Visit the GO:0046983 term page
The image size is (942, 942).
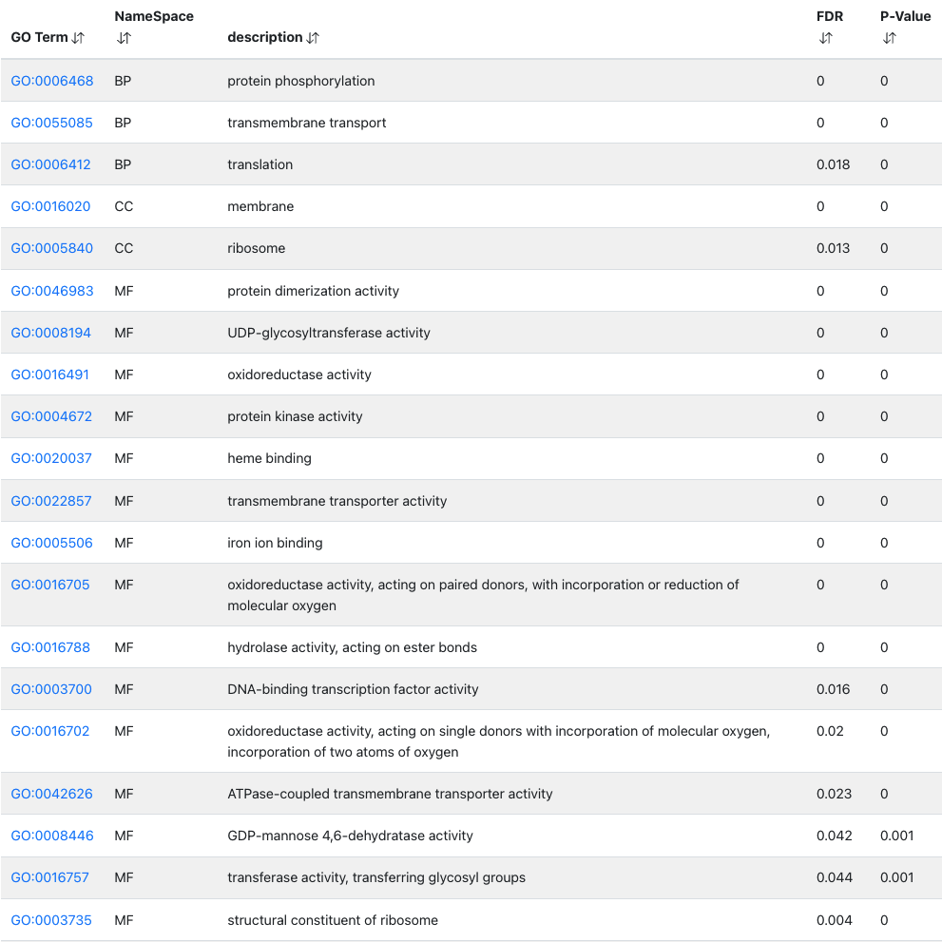(52, 291)
